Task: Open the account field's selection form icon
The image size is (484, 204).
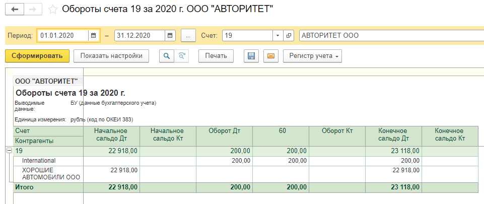Action: coord(289,36)
